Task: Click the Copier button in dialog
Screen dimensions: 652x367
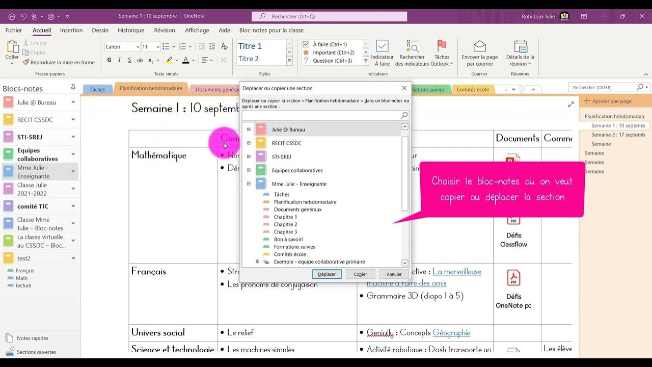Action: coord(360,274)
